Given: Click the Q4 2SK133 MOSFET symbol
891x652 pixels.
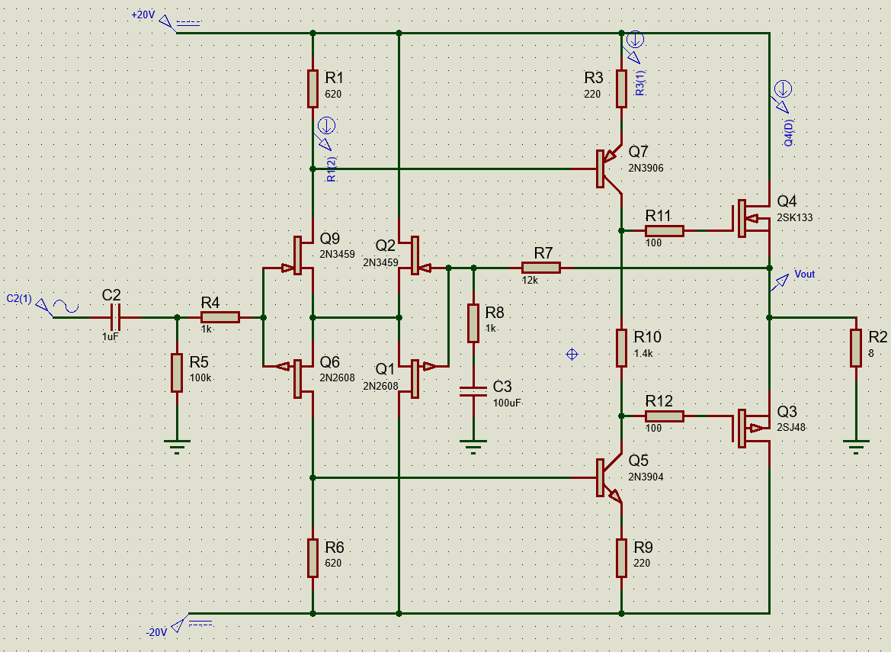Looking at the screenshot, I should [752, 218].
